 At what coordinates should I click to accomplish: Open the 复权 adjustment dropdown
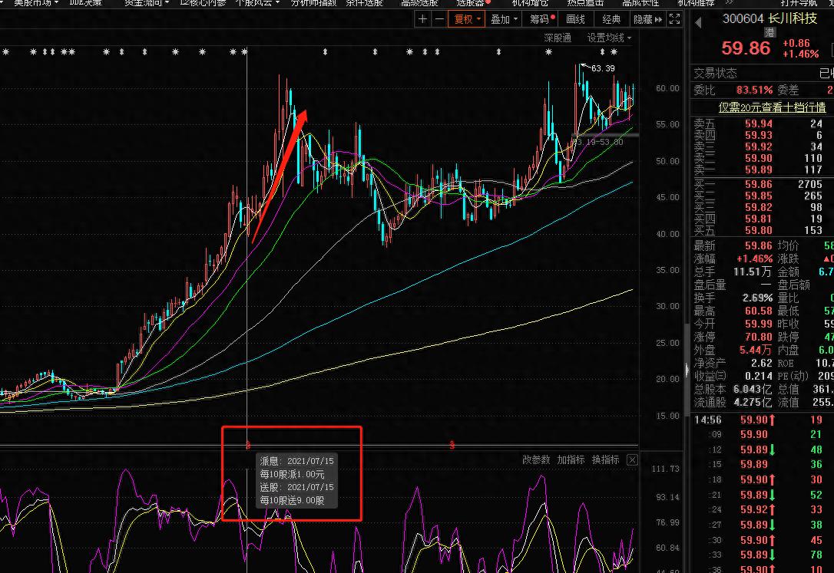468,20
